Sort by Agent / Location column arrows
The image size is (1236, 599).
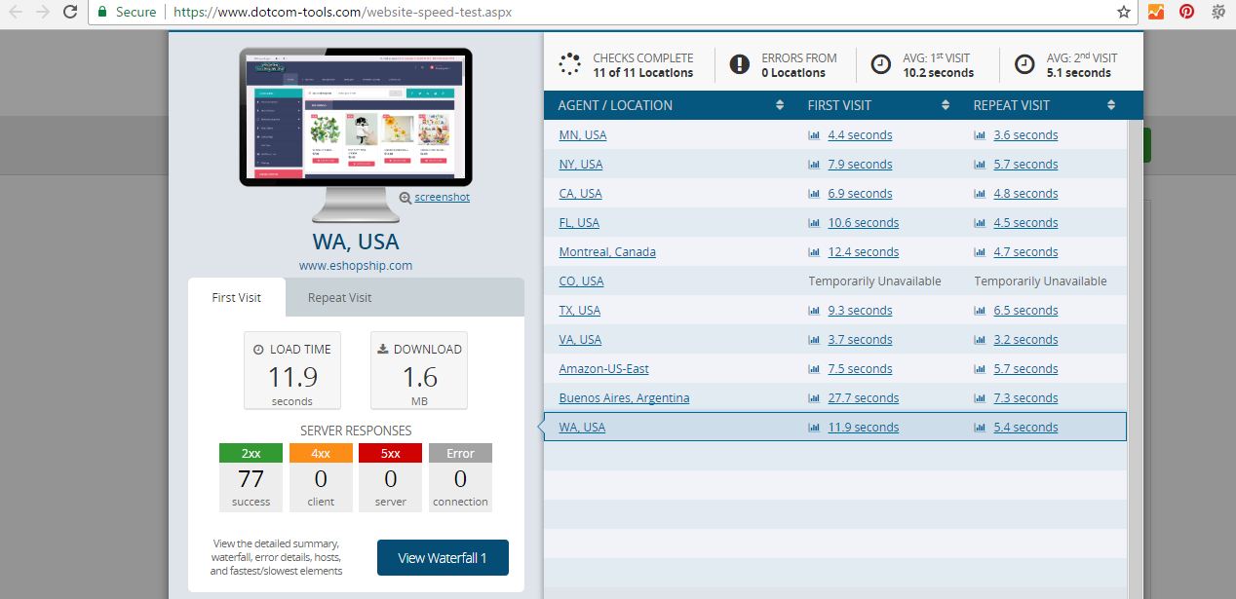point(780,105)
